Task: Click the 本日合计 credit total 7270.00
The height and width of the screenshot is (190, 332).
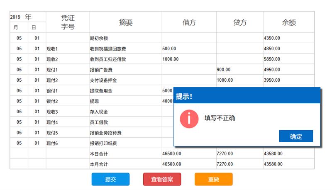Action: (x=239, y=153)
